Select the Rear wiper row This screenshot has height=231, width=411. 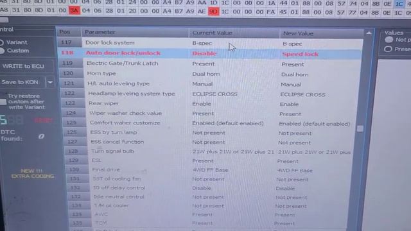click(x=210, y=104)
